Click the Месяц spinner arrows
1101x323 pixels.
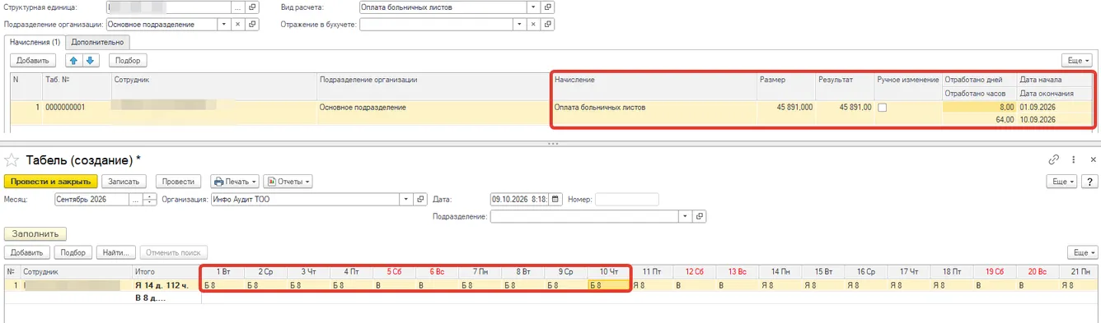[x=149, y=199]
